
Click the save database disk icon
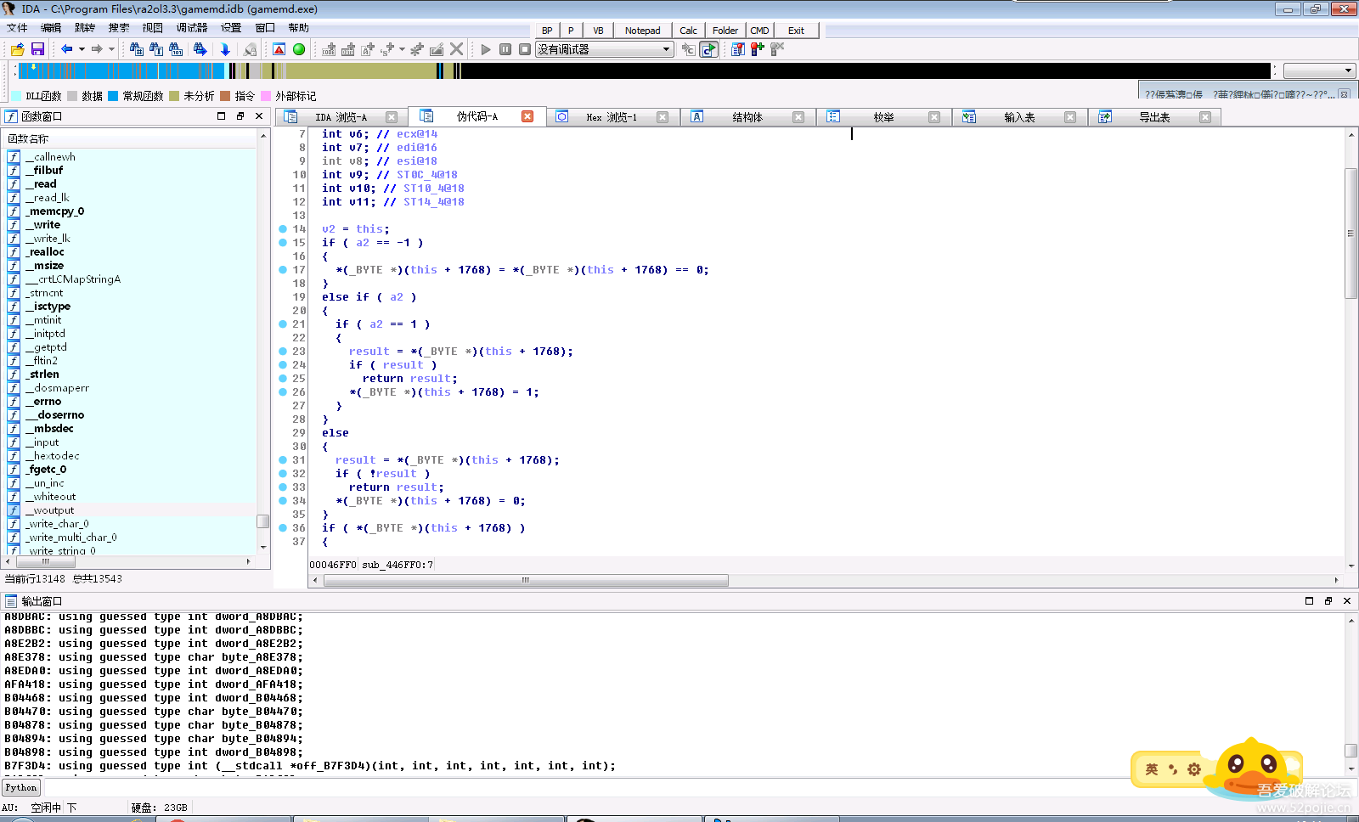click(37, 49)
